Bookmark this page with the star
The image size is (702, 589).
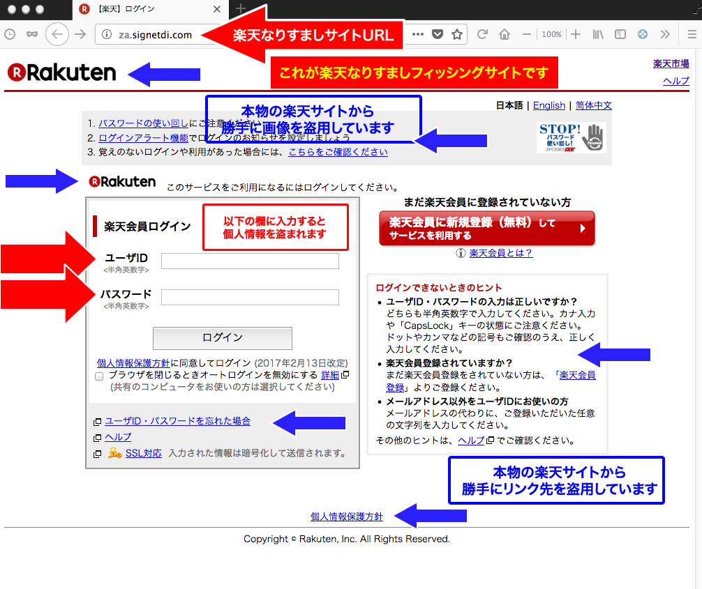pos(456,34)
